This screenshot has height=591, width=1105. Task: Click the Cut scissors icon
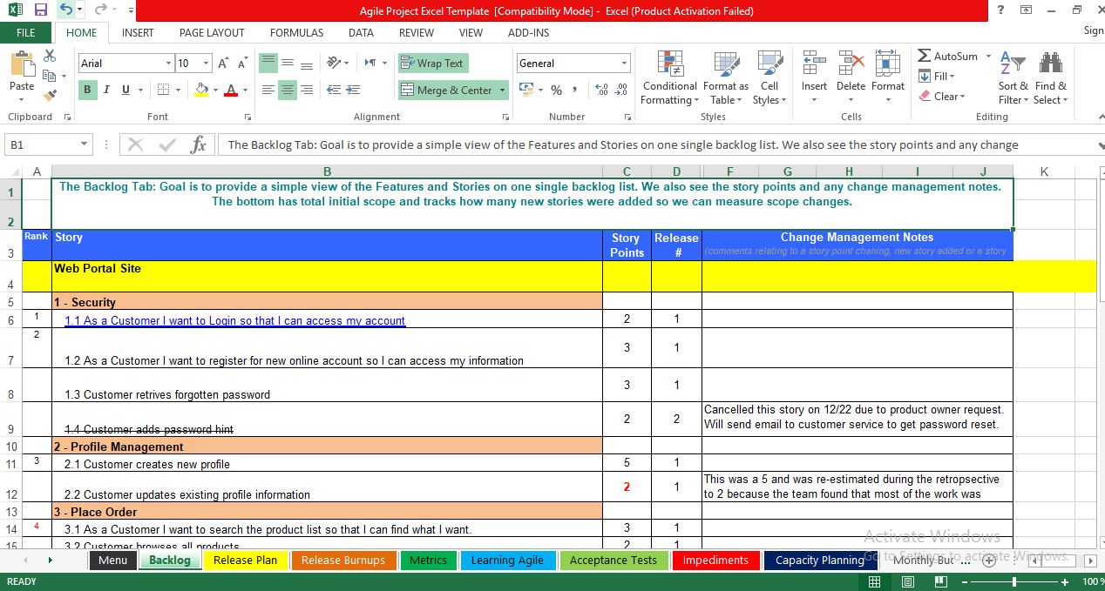(50, 56)
